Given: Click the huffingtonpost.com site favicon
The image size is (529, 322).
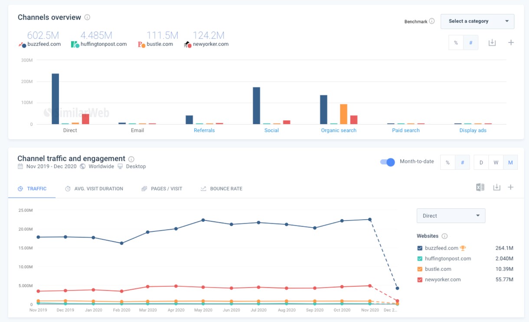Looking at the screenshot, I should 75,44.
